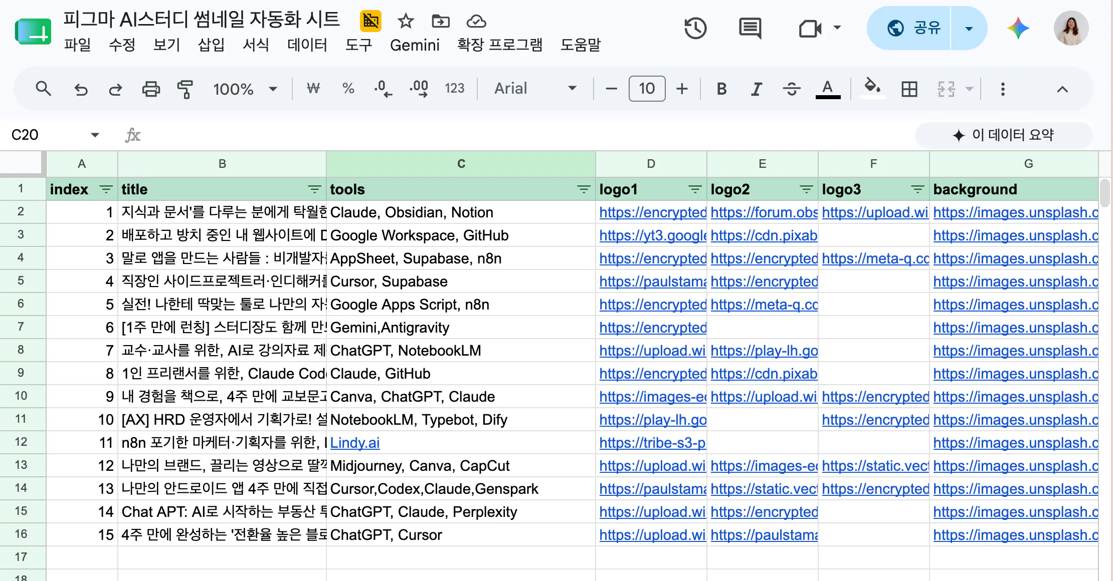
Task: Open the Google Sheets home icon
Action: [33, 32]
